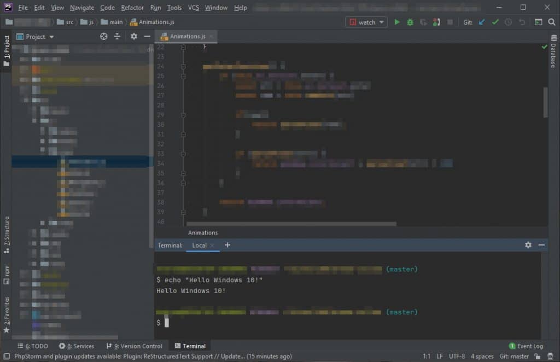Open the 8: Services tool window
560x362 pixels.
click(x=77, y=346)
